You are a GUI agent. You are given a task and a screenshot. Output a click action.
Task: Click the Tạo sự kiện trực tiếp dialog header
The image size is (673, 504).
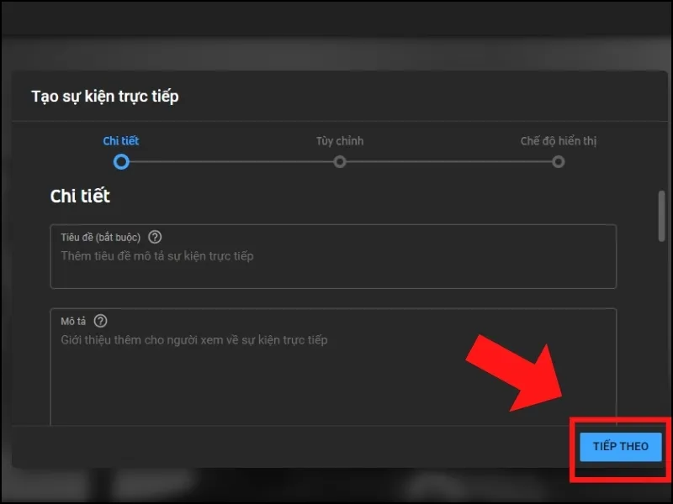click(104, 96)
